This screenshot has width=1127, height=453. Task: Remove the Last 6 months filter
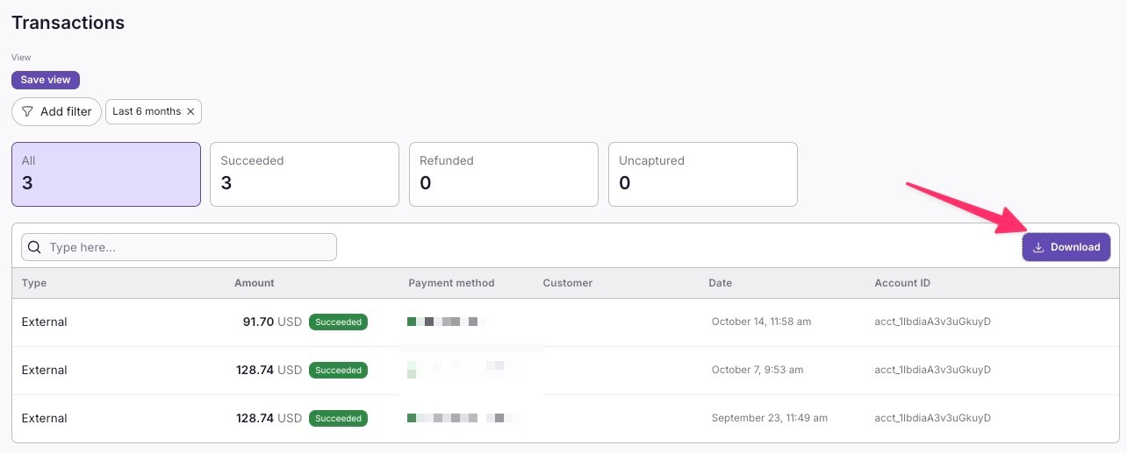point(190,112)
